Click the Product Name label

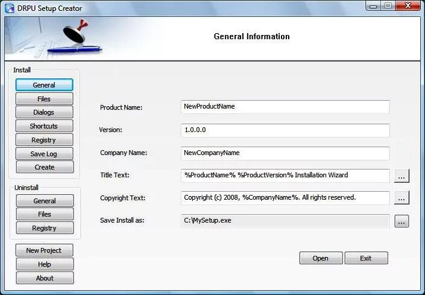(121, 107)
